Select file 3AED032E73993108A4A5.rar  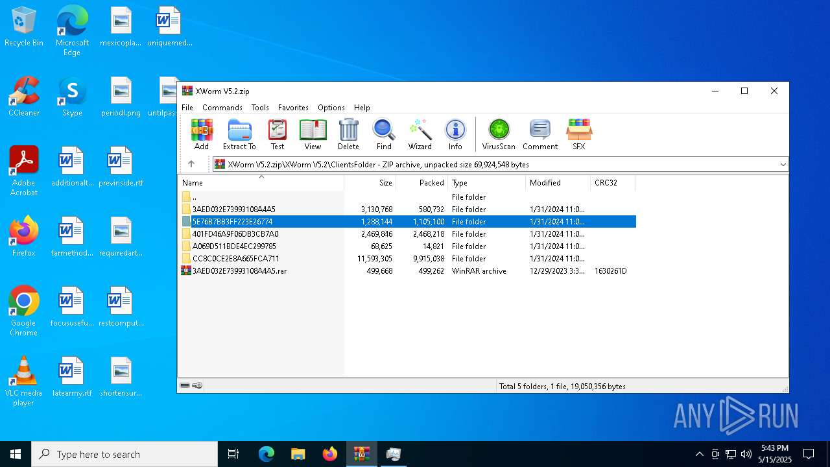coord(407,271)
